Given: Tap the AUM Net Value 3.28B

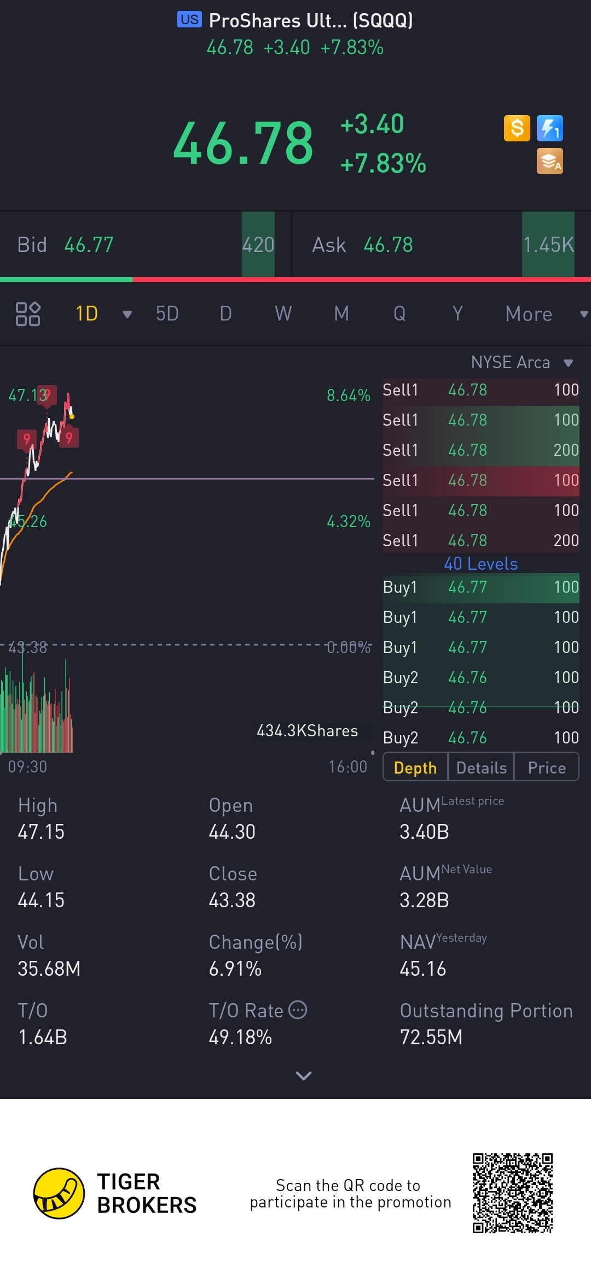Looking at the screenshot, I should click(424, 900).
